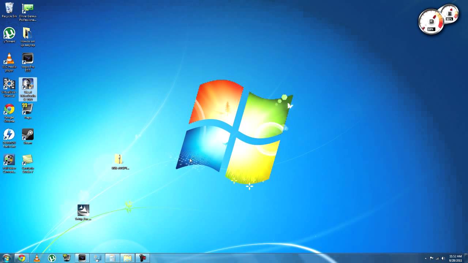Select the Fraps desktop shortcut
The height and width of the screenshot is (263, 468).
pyautogui.click(x=28, y=111)
